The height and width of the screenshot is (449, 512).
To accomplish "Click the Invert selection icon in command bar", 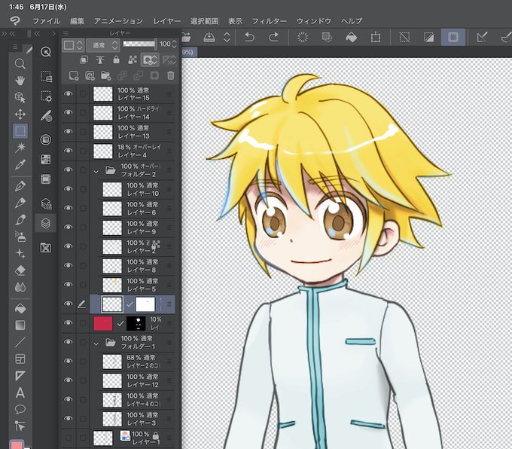I will click(x=428, y=37).
